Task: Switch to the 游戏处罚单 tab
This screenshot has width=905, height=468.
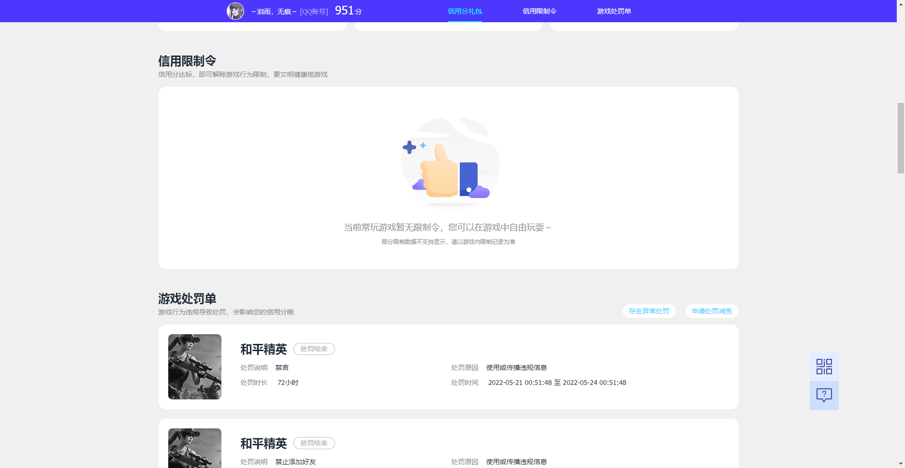Action: (614, 11)
